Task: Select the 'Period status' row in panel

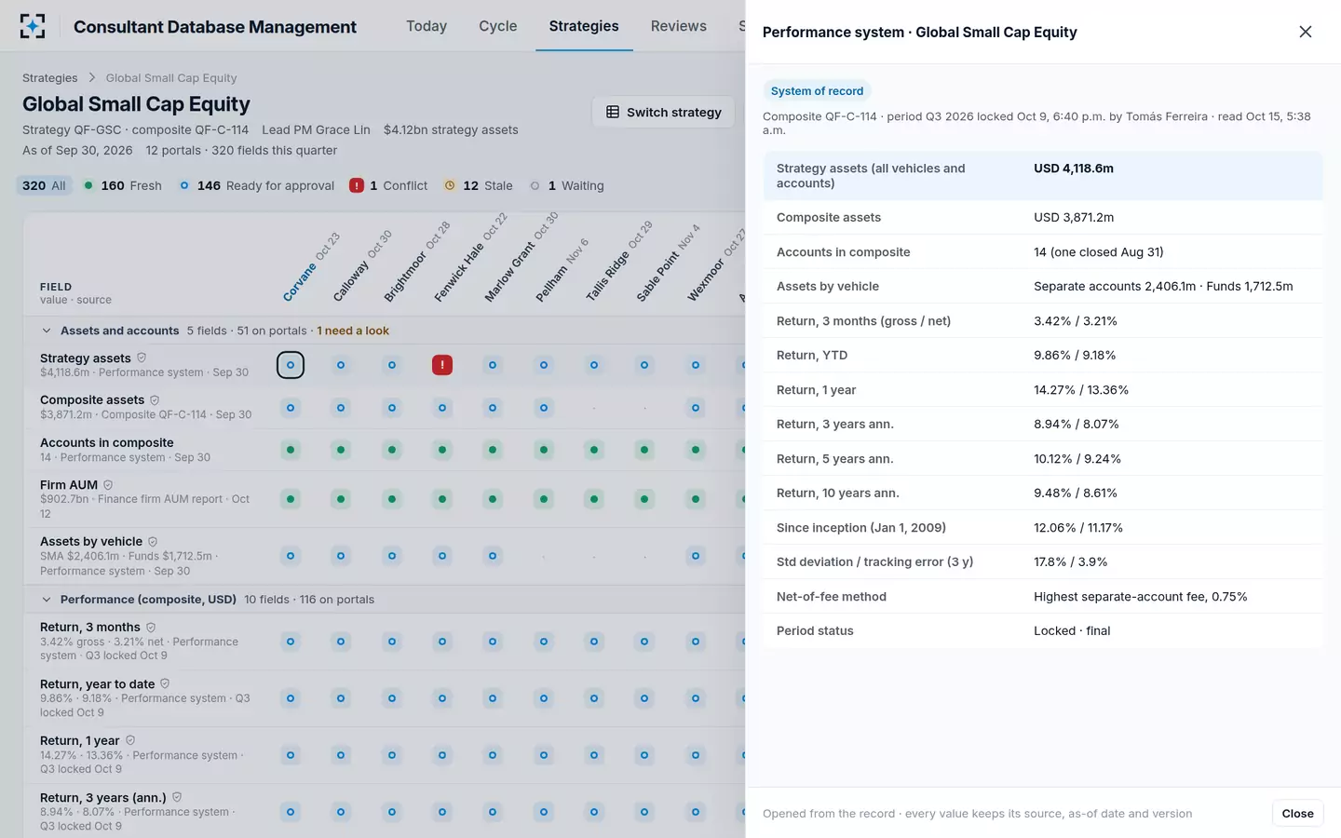Action: click(1043, 631)
